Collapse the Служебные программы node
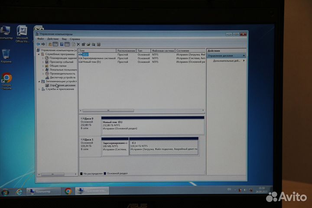 point(39,54)
